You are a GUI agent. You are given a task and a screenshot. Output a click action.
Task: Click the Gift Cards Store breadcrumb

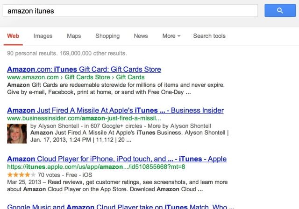point(87,77)
